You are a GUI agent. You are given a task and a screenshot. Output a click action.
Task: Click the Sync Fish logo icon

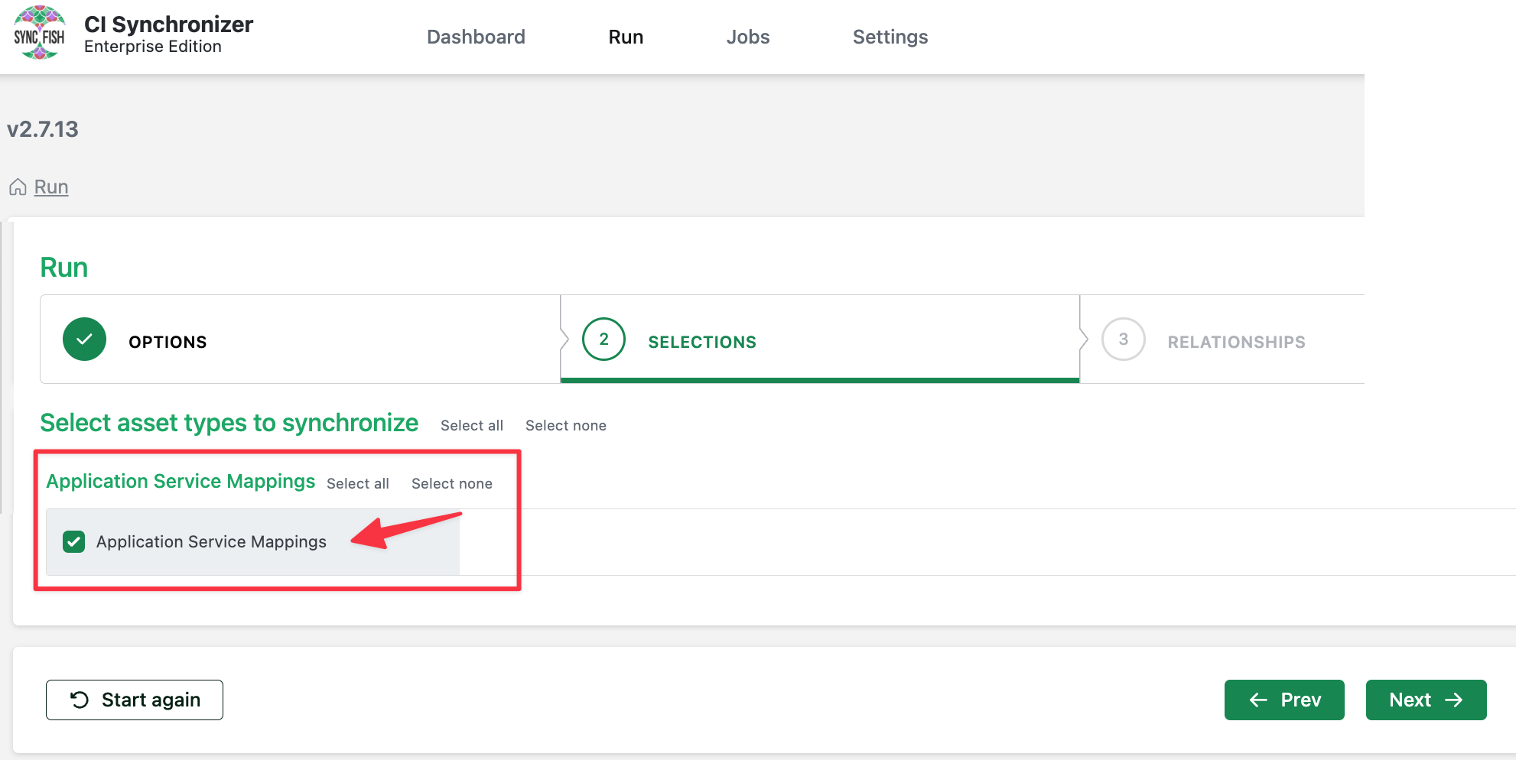[x=39, y=34]
